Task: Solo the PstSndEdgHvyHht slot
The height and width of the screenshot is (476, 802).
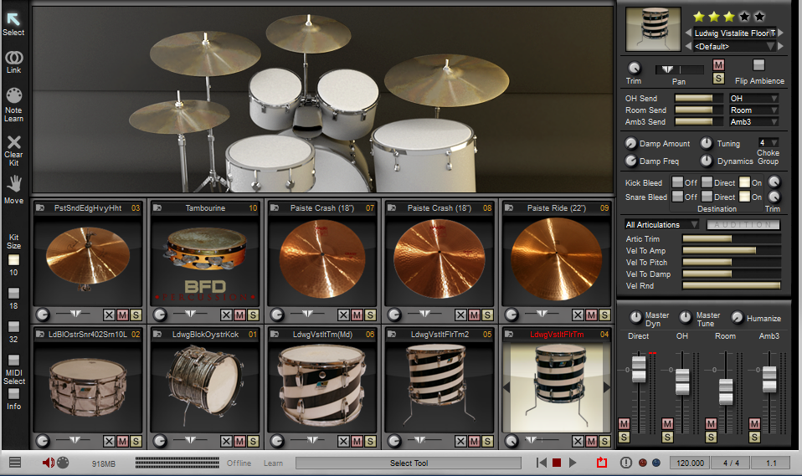Action: point(136,315)
